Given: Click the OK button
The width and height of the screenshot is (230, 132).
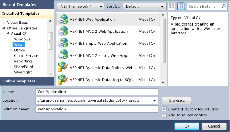Looking at the screenshot, I should 187,126.
